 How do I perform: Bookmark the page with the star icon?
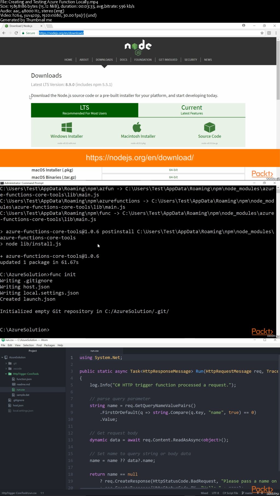click(262, 33)
